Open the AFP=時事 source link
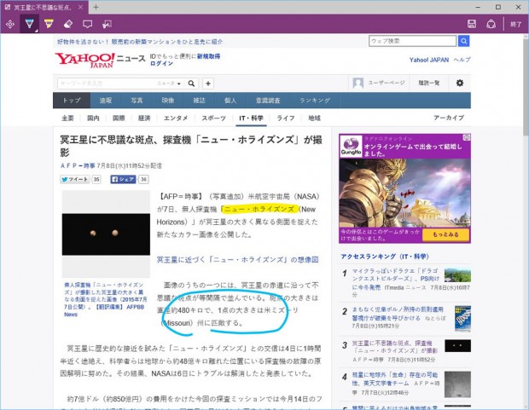This screenshot has width=529, height=410. [x=78, y=166]
